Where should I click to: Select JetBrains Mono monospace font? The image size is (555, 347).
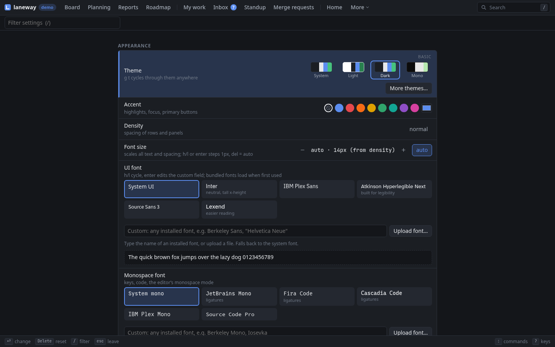coord(239,296)
